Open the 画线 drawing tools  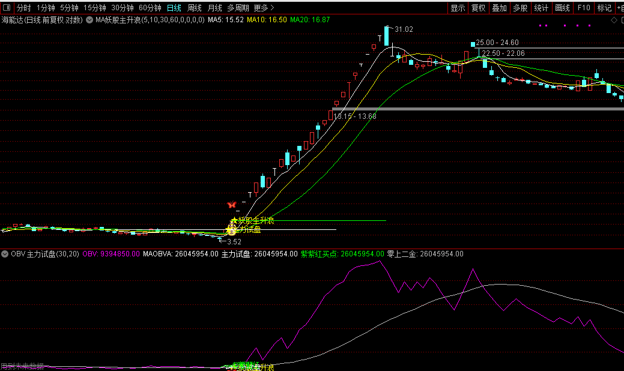[562, 8]
